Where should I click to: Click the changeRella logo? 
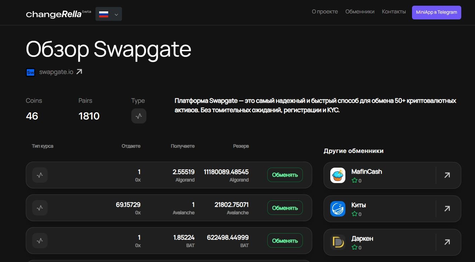tap(54, 14)
